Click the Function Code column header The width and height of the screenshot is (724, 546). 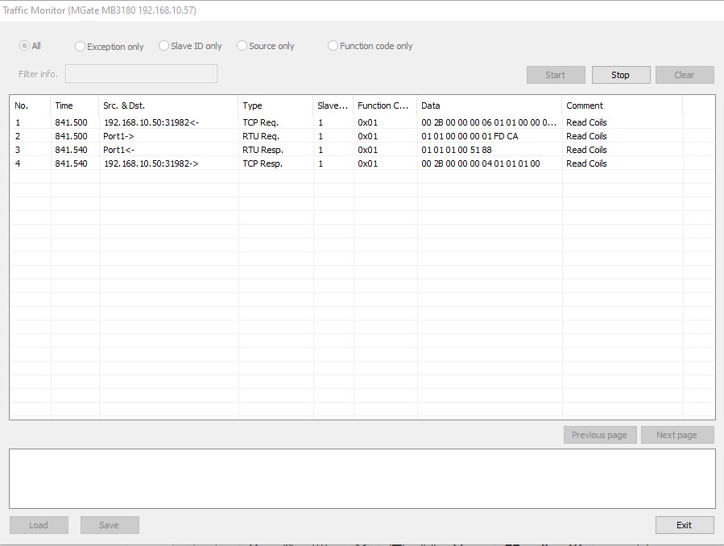tap(385, 105)
